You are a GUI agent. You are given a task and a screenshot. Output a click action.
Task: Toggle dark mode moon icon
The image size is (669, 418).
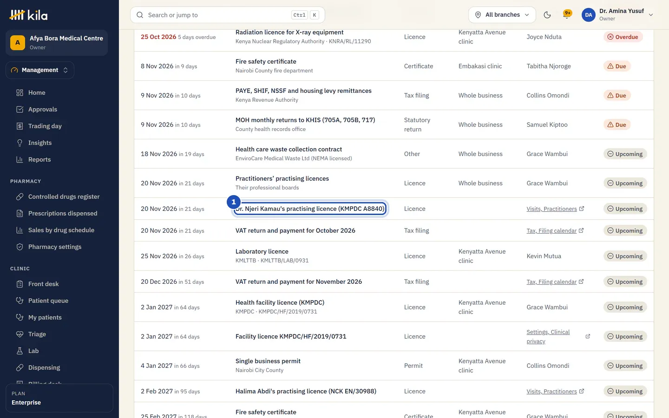547,15
